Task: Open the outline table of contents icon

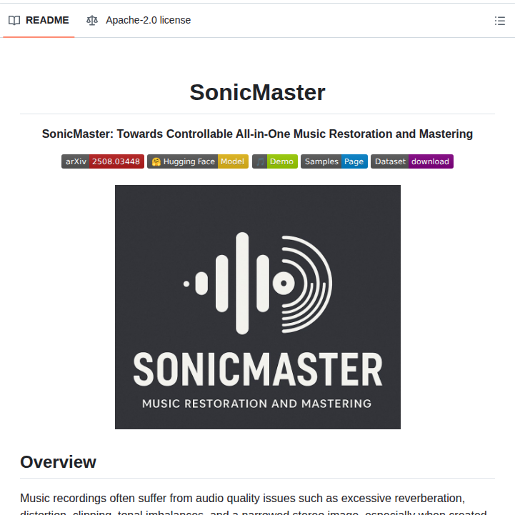Action: [499, 21]
